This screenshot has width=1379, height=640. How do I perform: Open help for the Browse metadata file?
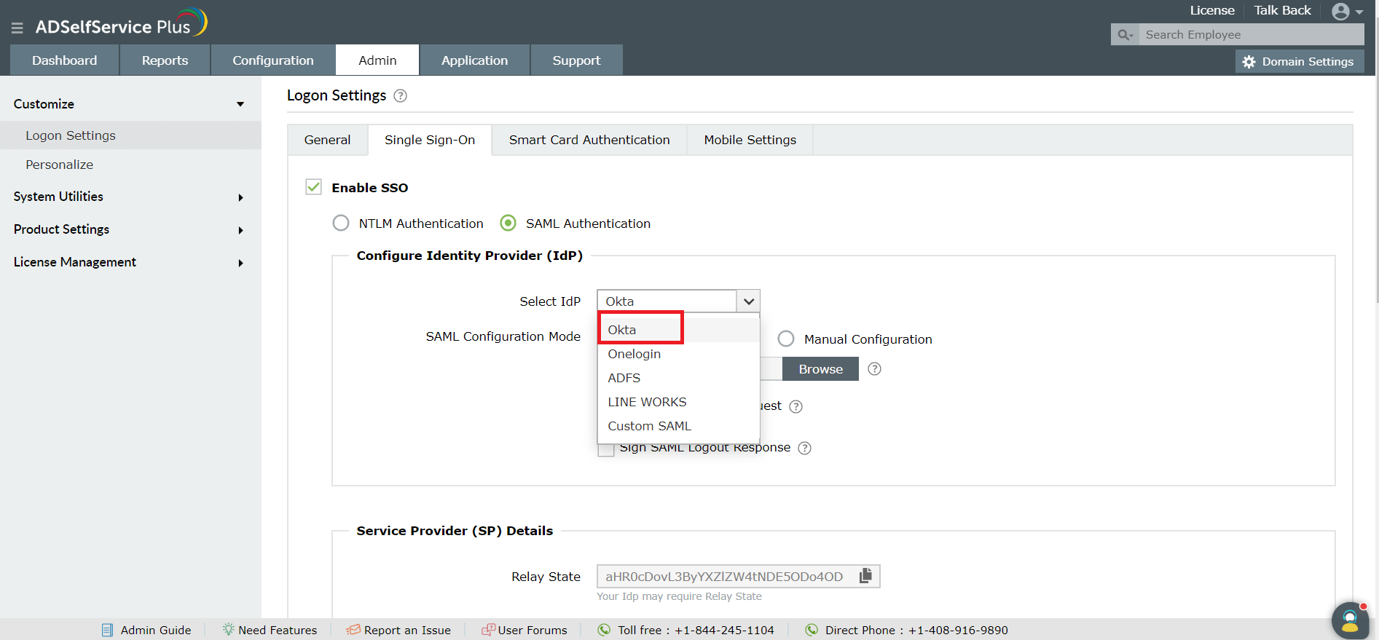(x=875, y=369)
